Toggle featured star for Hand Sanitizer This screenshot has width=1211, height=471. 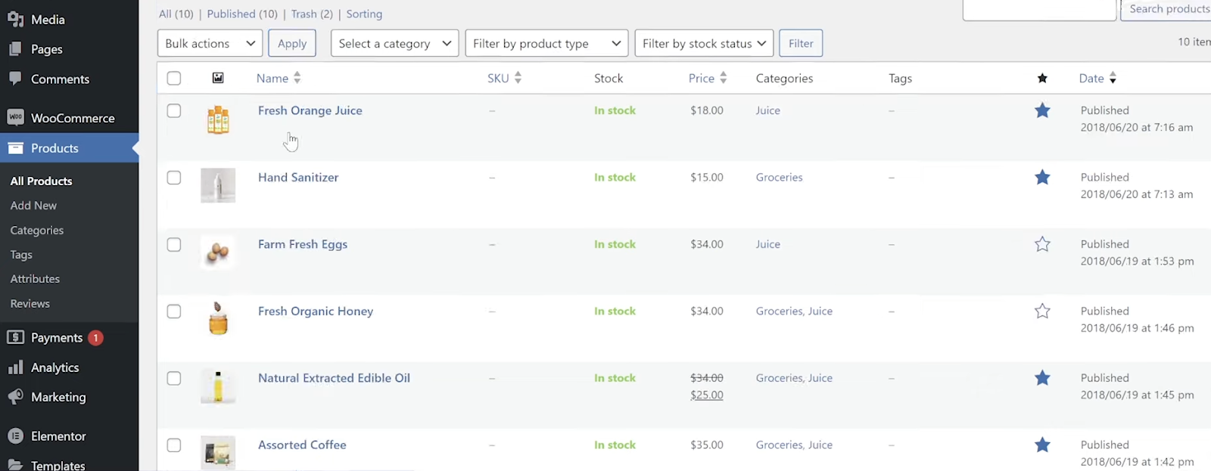1042,178
